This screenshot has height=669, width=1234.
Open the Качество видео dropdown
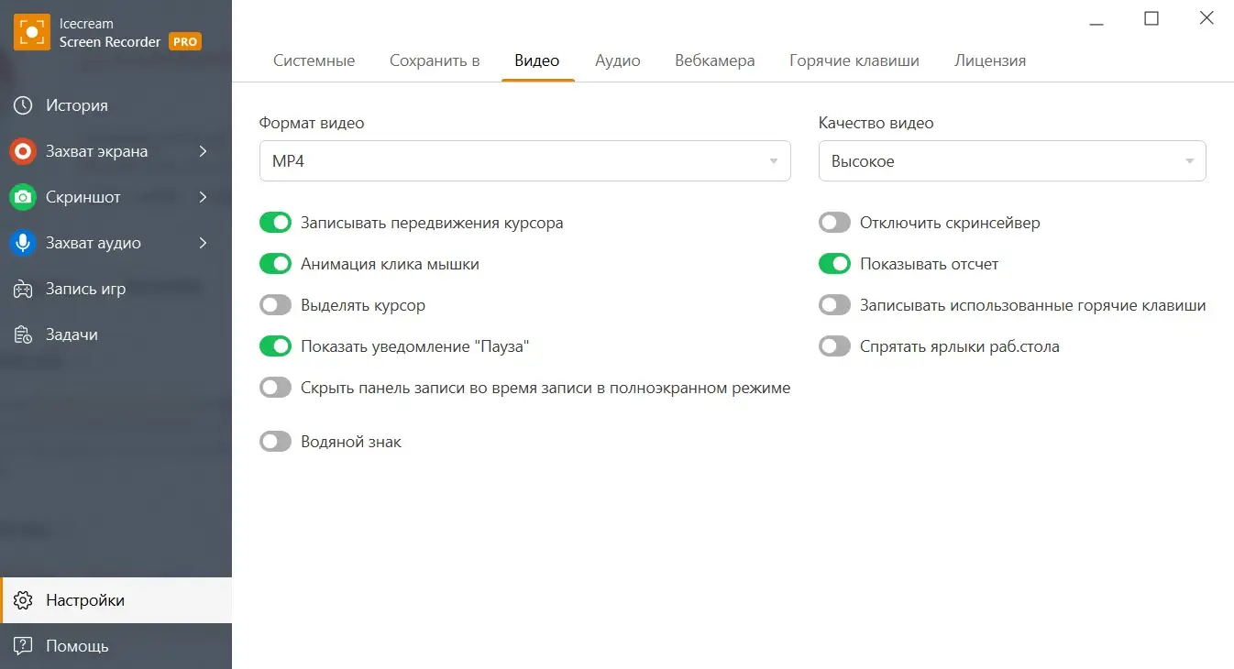point(1011,160)
